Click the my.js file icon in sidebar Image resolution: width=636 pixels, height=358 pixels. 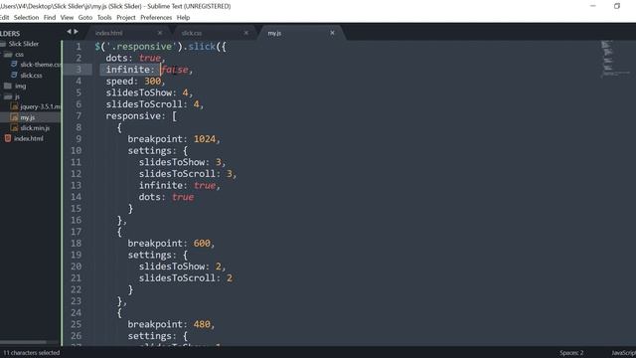click(x=14, y=117)
